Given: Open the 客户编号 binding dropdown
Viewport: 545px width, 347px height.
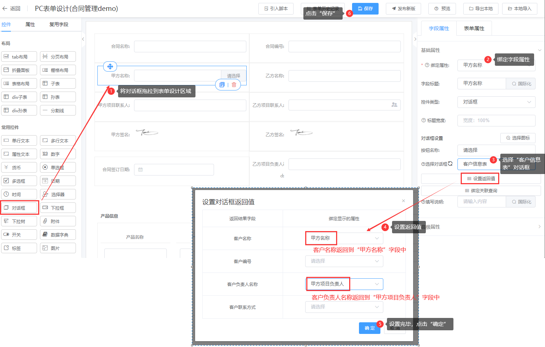Looking at the screenshot, I should 344,261.
